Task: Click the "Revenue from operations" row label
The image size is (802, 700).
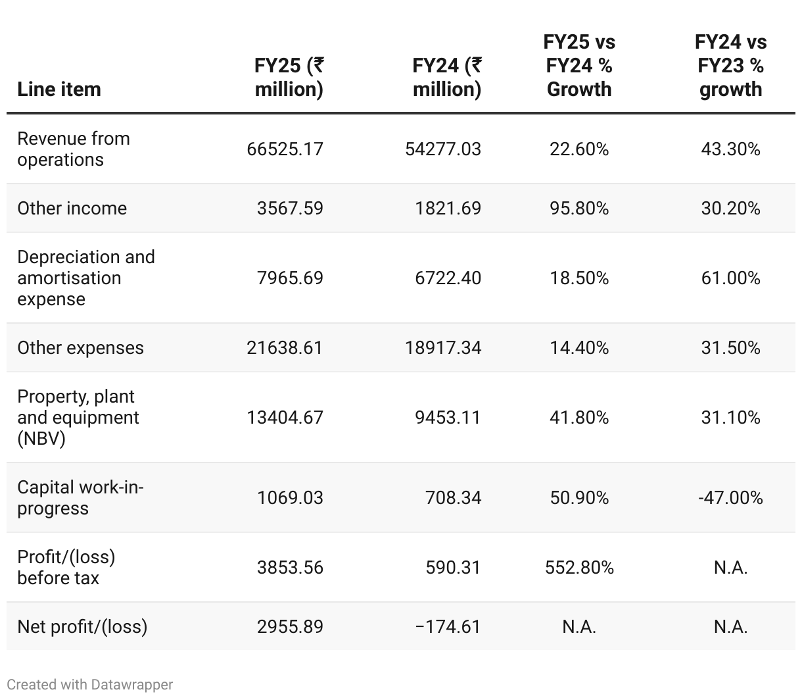Action: pyautogui.click(x=74, y=149)
